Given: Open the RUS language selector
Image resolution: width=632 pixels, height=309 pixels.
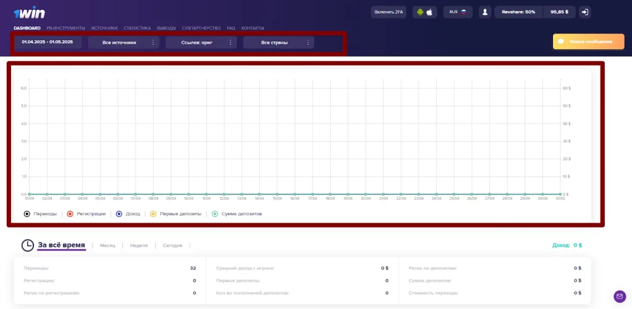Looking at the screenshot, I should tap(458, 12).
